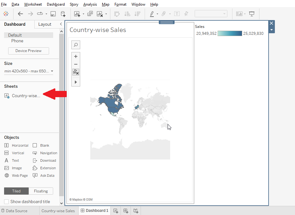Click the Sales color legend gradient
295x215 pixels.
click(230, 33)
